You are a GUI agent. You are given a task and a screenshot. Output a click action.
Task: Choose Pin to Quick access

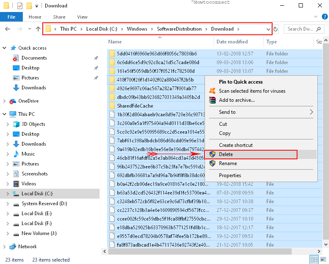241,82
